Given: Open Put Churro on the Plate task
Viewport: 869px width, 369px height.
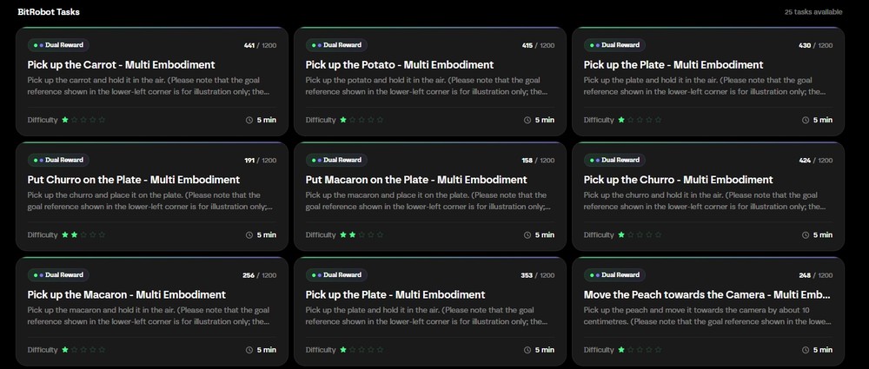Looking at the screenshot, I should tap(134, 180).
